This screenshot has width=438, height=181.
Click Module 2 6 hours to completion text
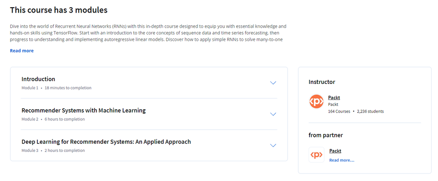coord(53,119)
